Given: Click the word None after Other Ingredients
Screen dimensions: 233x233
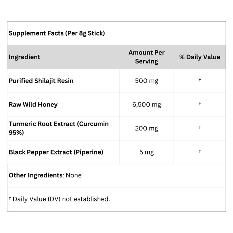Looking at the screenshot, I should (x=74, y=175).
